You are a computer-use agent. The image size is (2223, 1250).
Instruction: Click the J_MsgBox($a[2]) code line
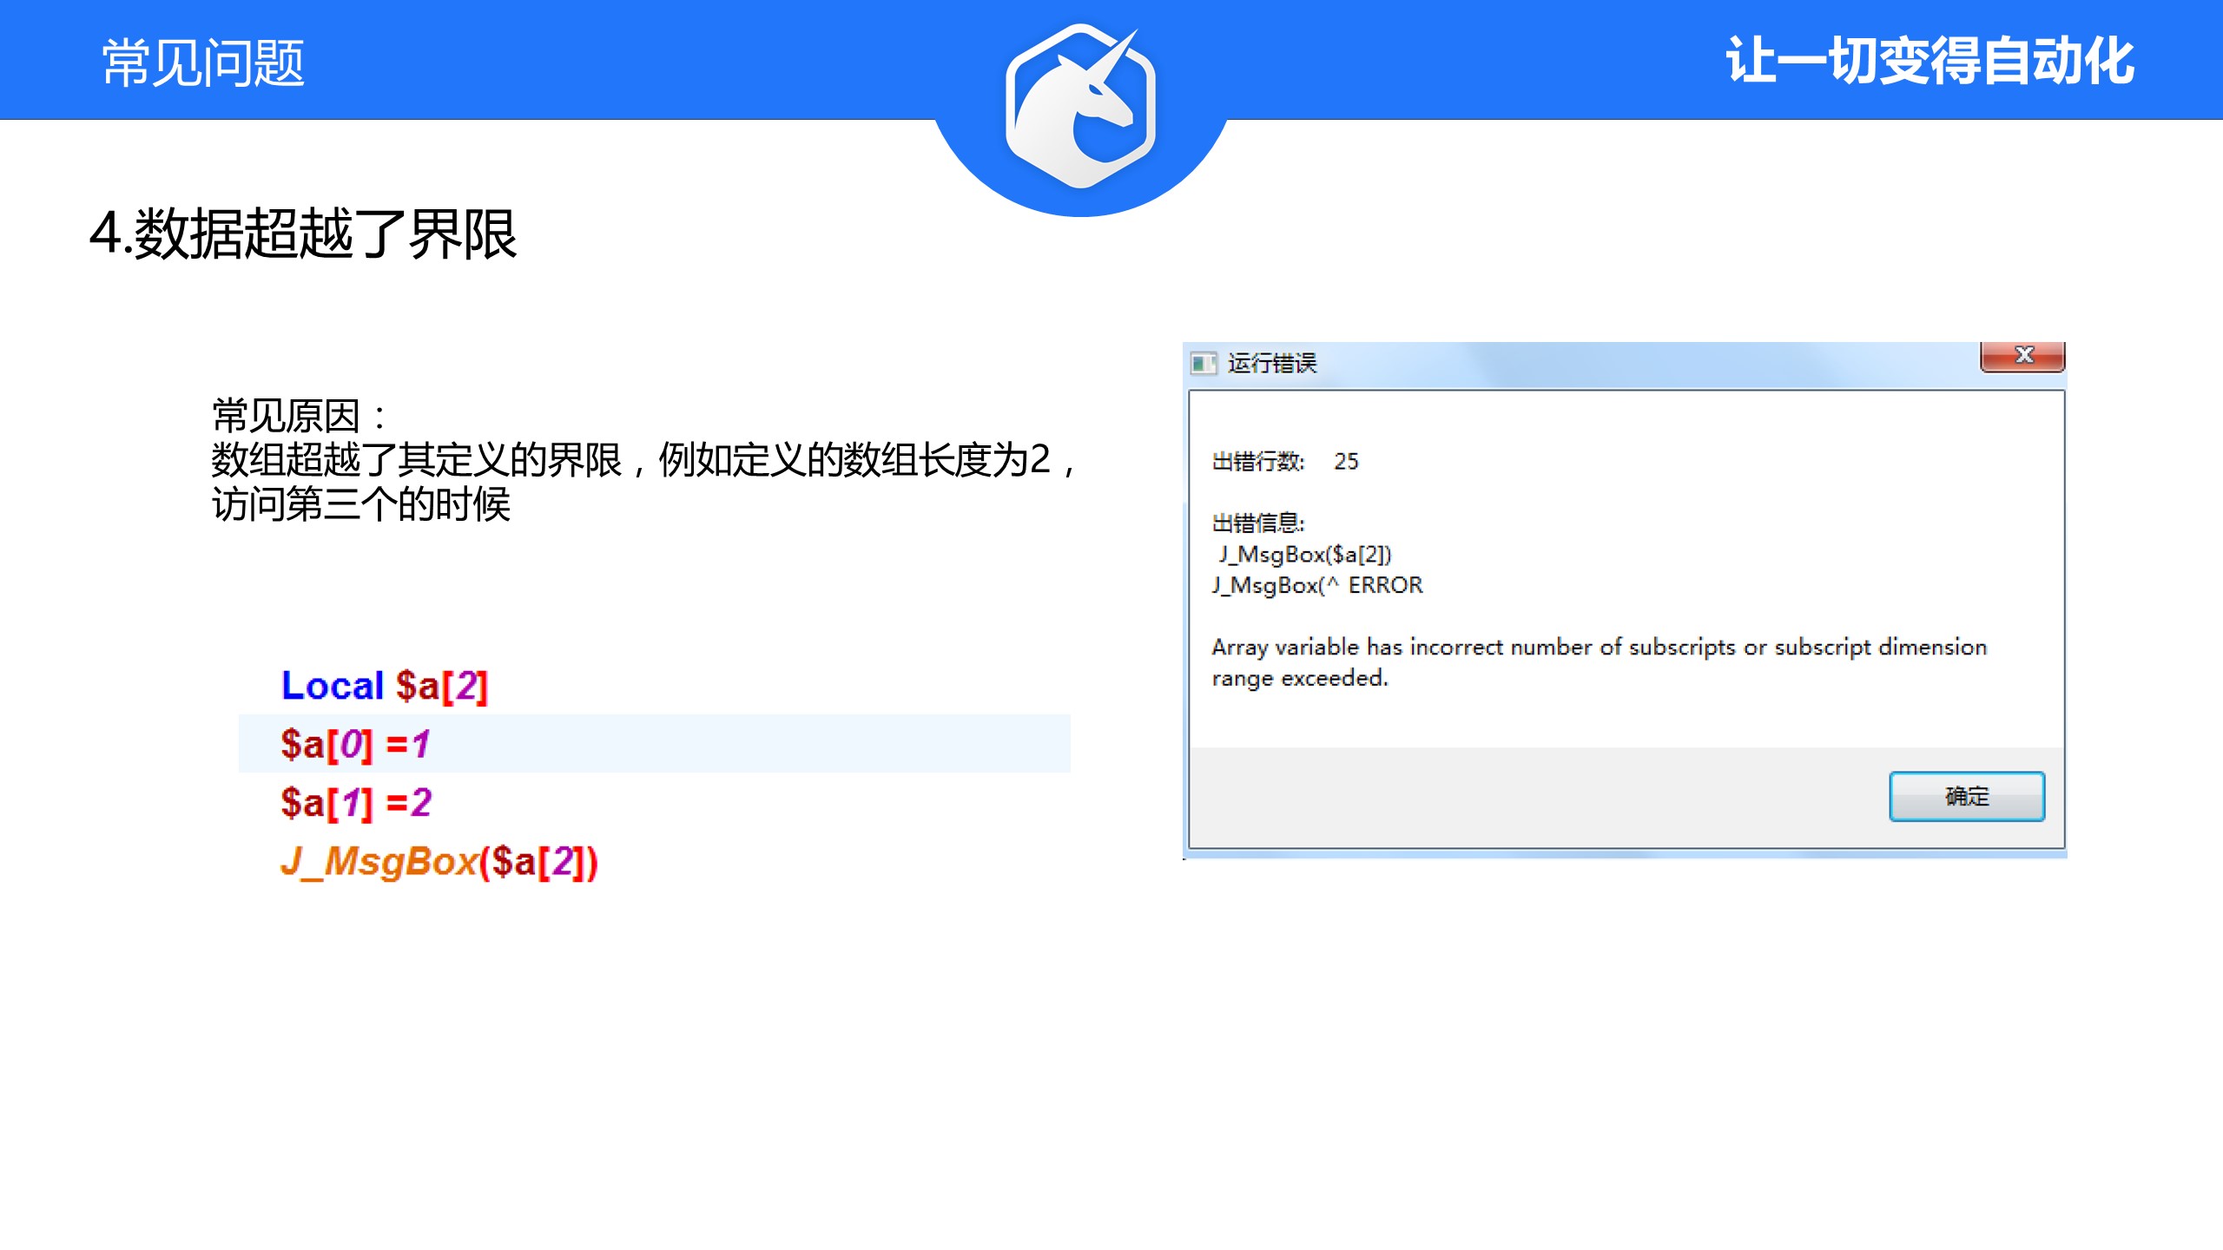[x=439, y=862]
